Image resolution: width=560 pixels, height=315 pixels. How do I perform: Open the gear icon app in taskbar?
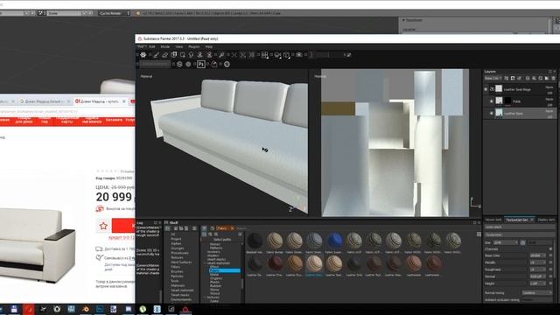coord(57,309)
